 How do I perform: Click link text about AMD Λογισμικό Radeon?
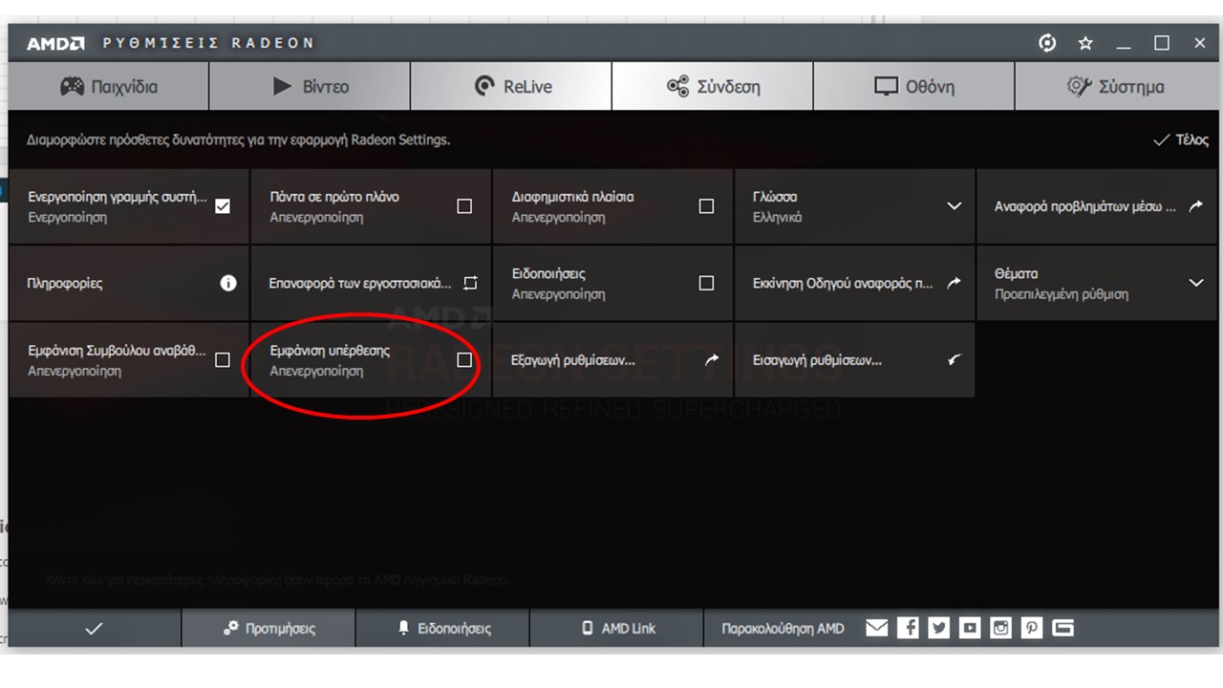(278, 580)
